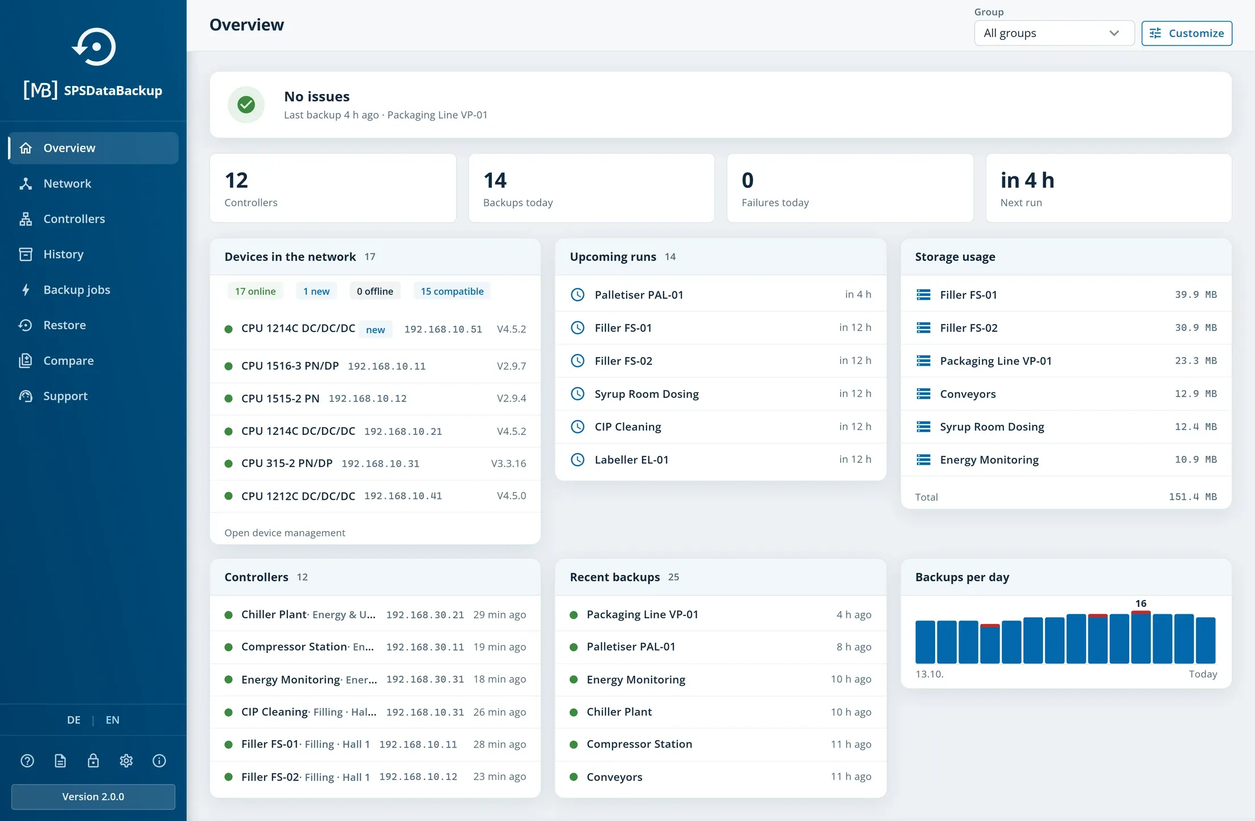Open Compare in the sidebar
Viewport: 1255px width, 821px height.
click(x=93, y=360)
